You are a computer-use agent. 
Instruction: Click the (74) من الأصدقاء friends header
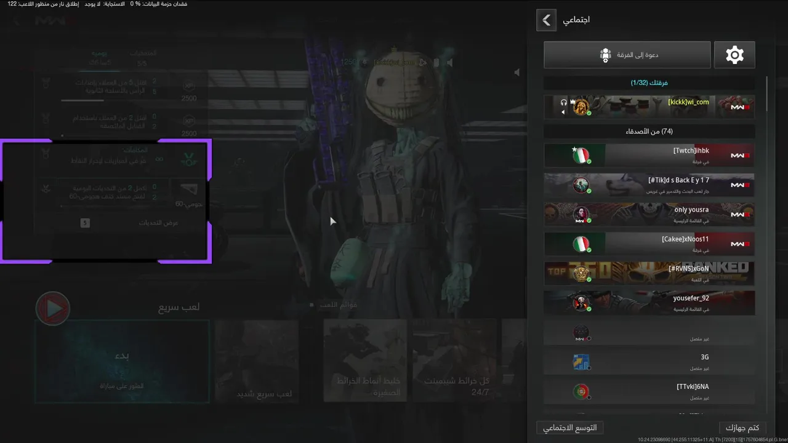pos(649,131)
